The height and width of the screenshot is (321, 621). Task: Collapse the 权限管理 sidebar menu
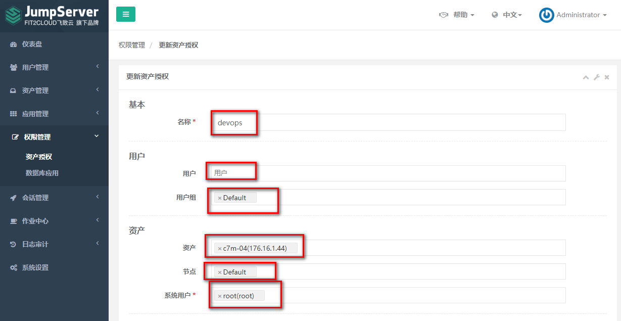click(x=54, y=137)
